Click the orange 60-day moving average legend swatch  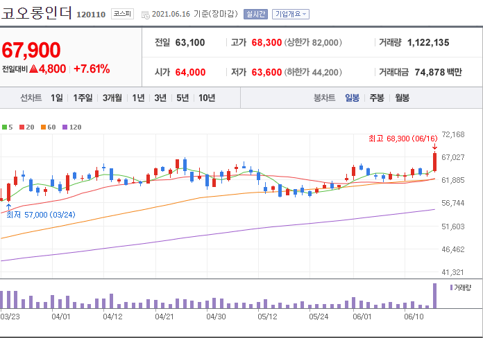click(x=44, y=127)
